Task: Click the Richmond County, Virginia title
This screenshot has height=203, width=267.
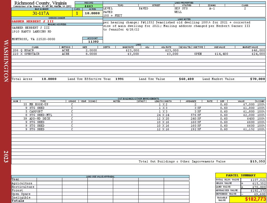Action: (40, 3)
